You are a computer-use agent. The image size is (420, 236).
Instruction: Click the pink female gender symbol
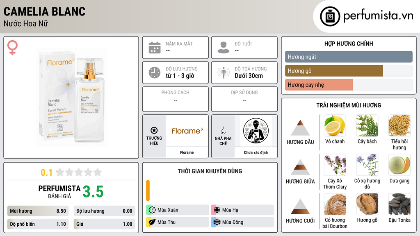coord(12,48)
